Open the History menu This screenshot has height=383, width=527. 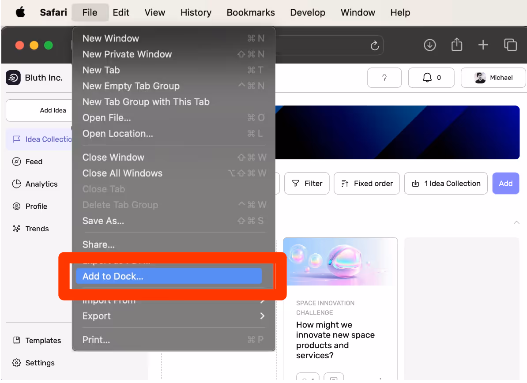196,12
